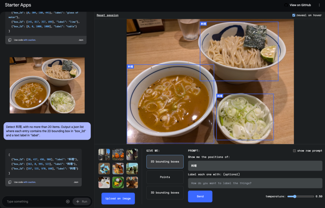Image resolution: width=325 pixels, height=208 pixels.
Task: Choose the breakfast plate sample thumbnail
Action: [x=118, y=169]
